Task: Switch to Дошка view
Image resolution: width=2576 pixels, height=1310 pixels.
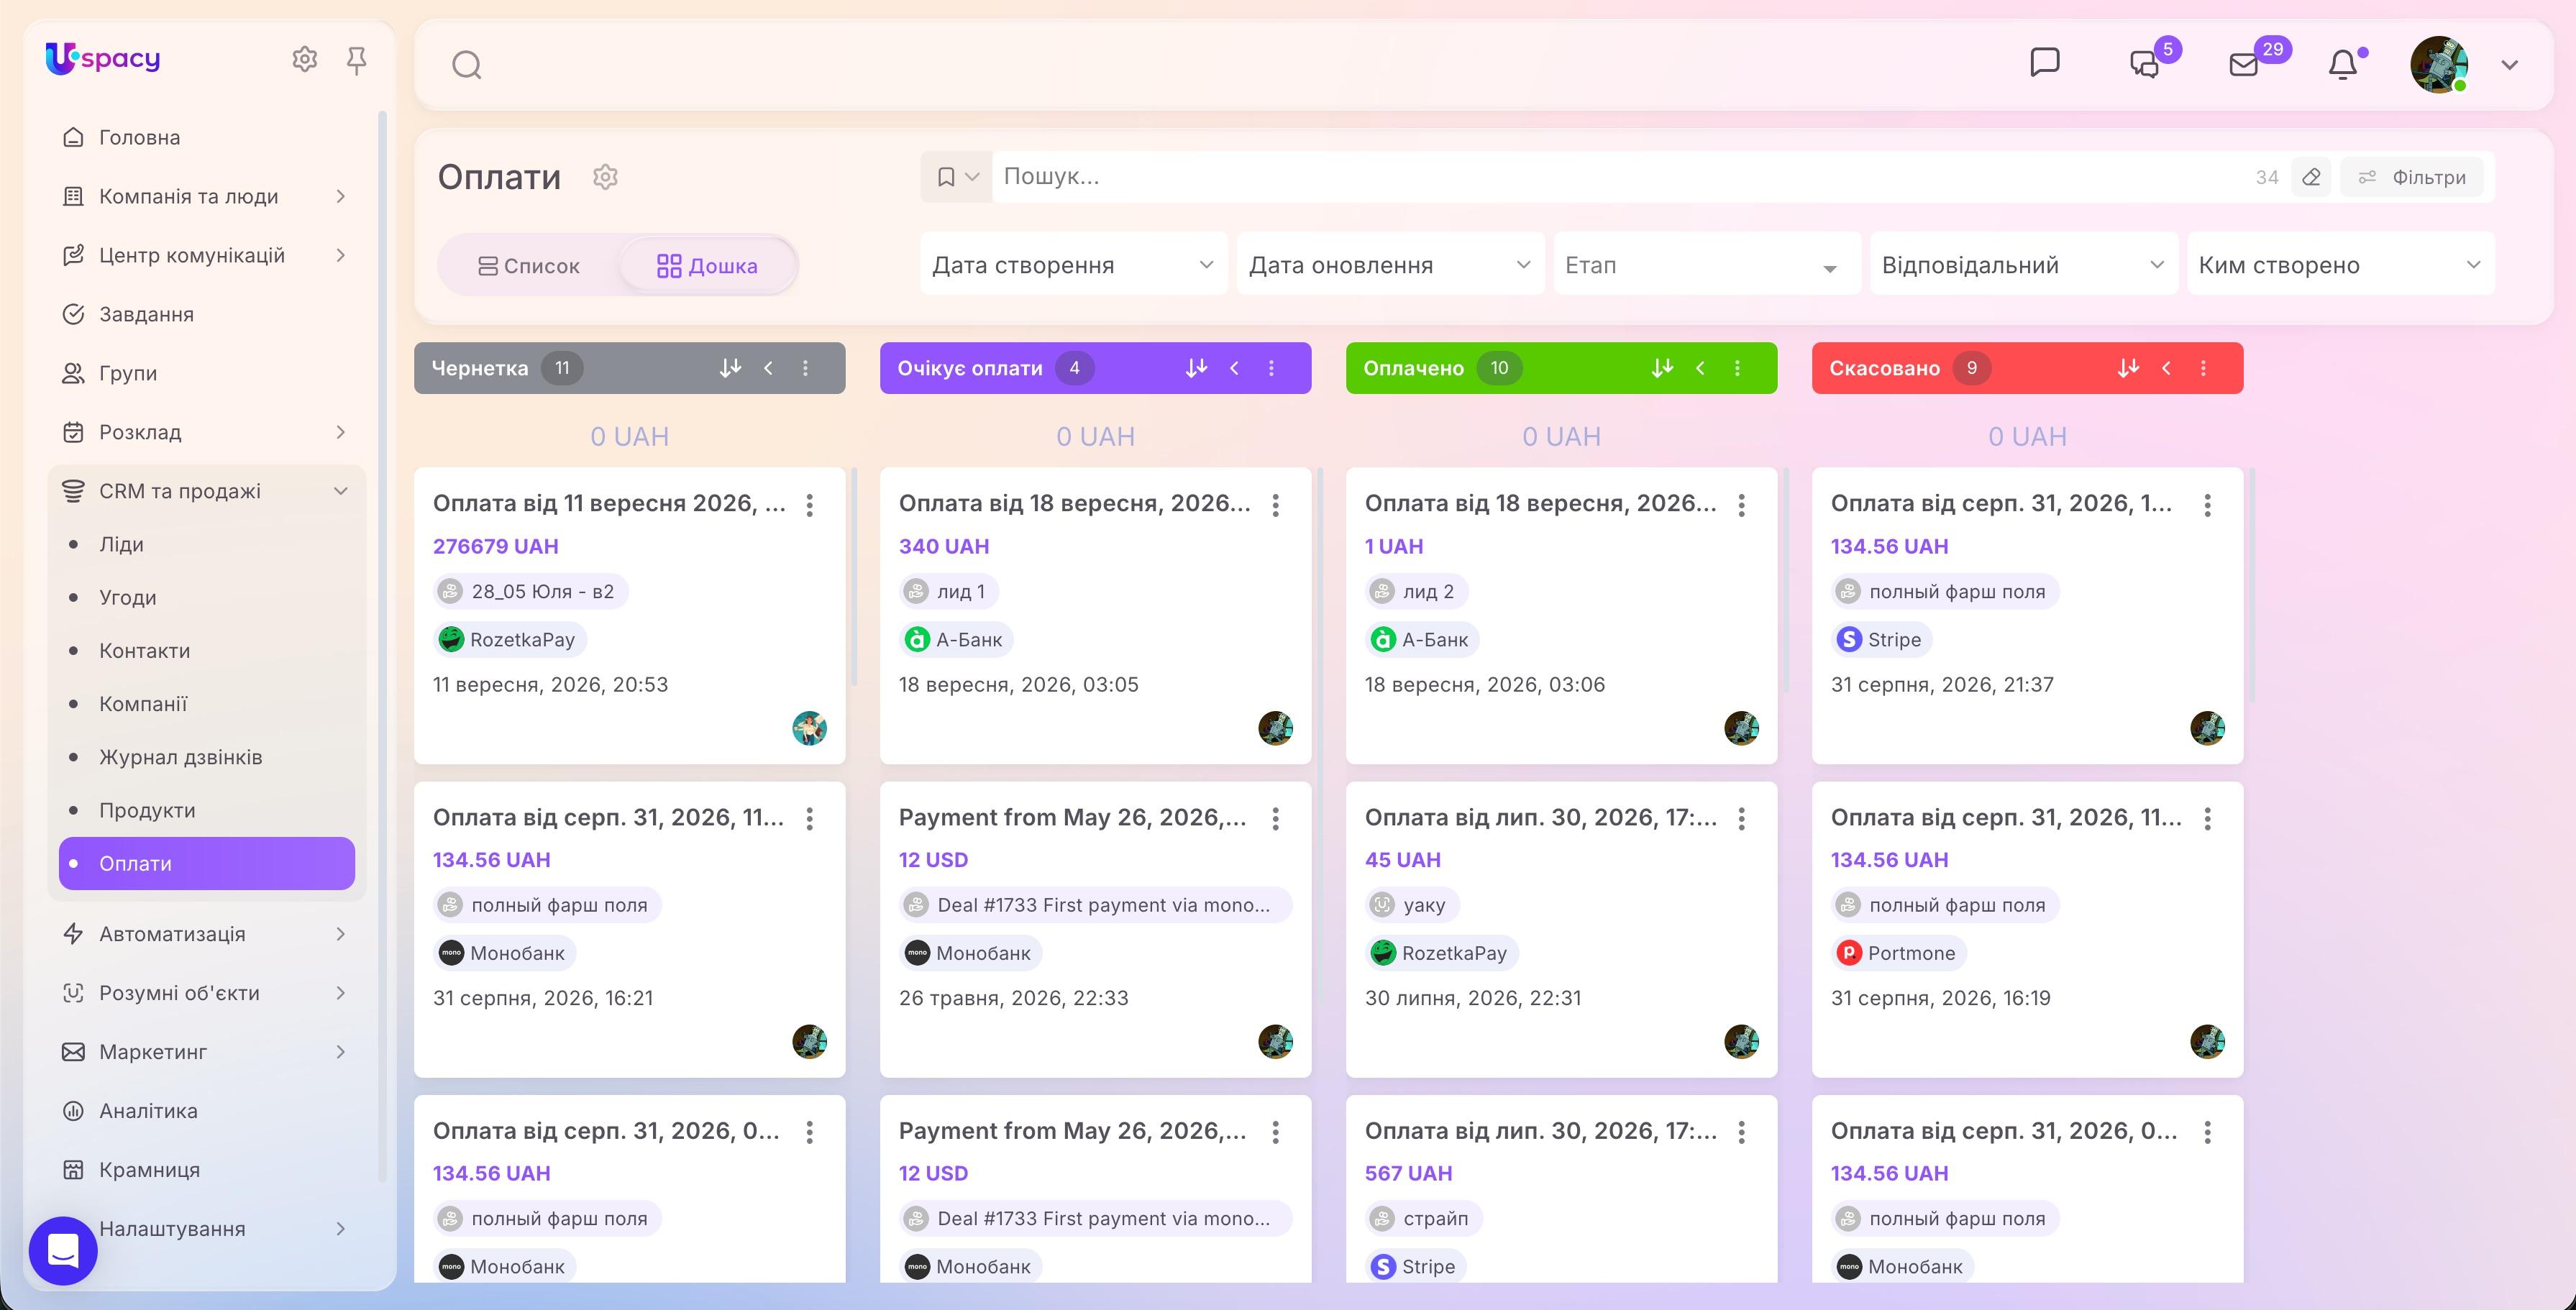Action: point(707,266)
